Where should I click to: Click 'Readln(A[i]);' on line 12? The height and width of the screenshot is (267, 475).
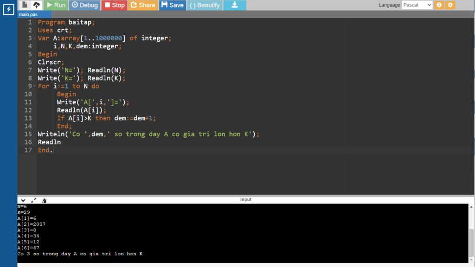click(82, 110)
